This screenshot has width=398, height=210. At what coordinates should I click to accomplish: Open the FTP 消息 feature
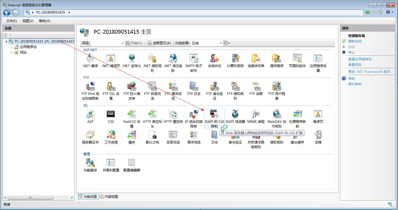tap(256, 89)
